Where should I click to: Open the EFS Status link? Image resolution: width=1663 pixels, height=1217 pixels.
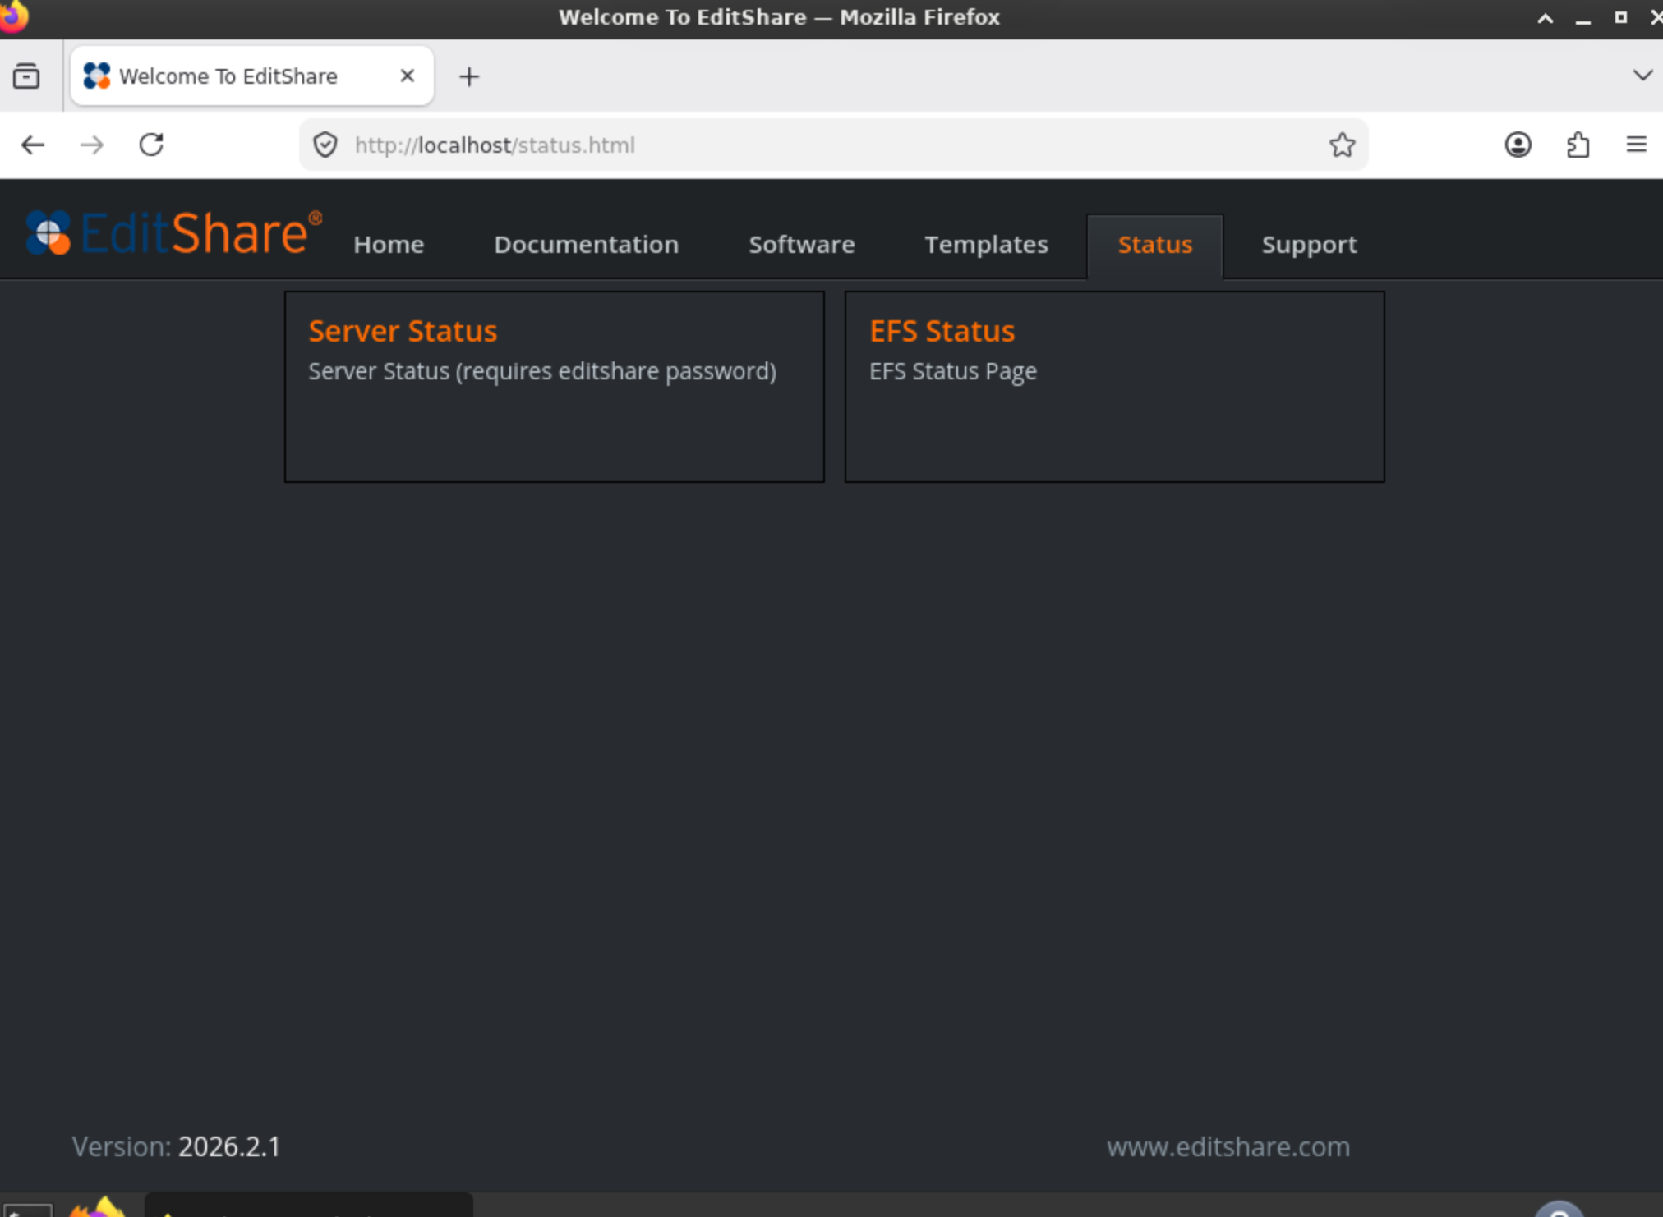click(x=942, y=331)
